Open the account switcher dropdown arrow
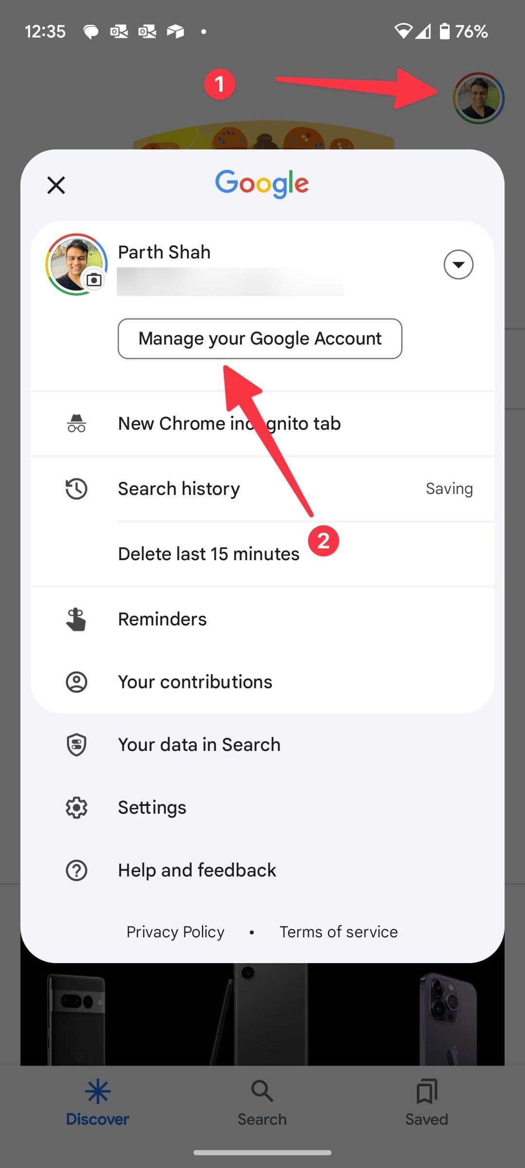This screenshot has height=1168, width=525. (x=458, y=264)
